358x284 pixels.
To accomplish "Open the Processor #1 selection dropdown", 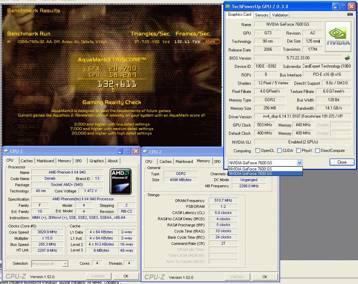I will click(65, 264).
